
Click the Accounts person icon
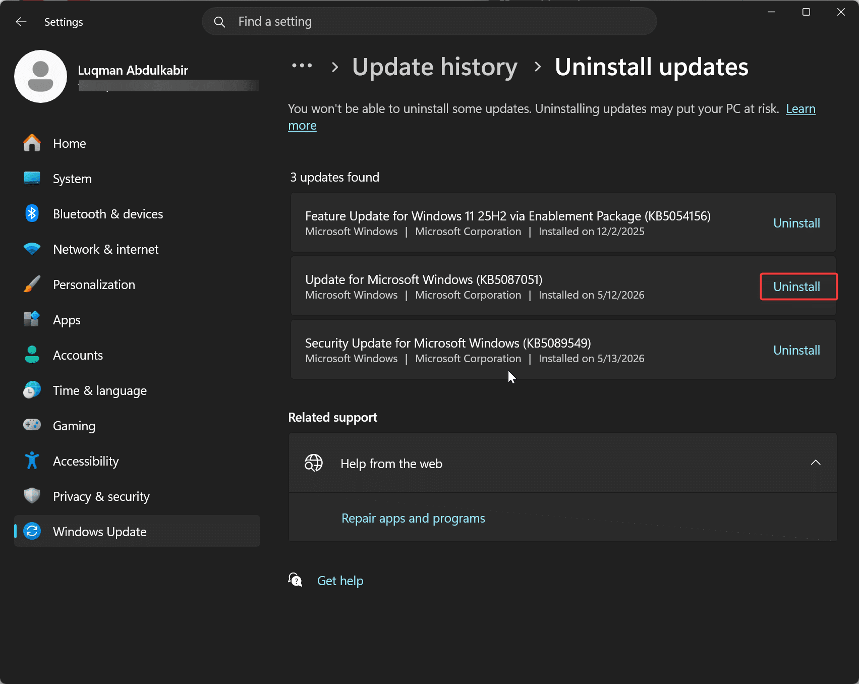pos(32,355)
